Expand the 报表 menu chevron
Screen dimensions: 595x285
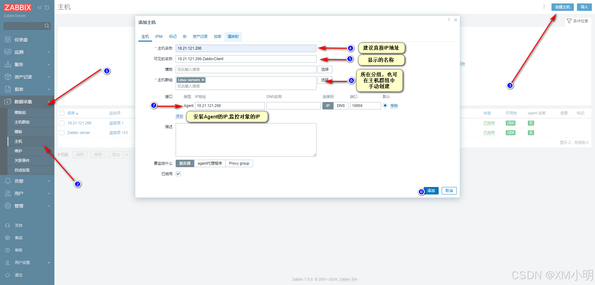pyautogui.click(x=49, y=89)
